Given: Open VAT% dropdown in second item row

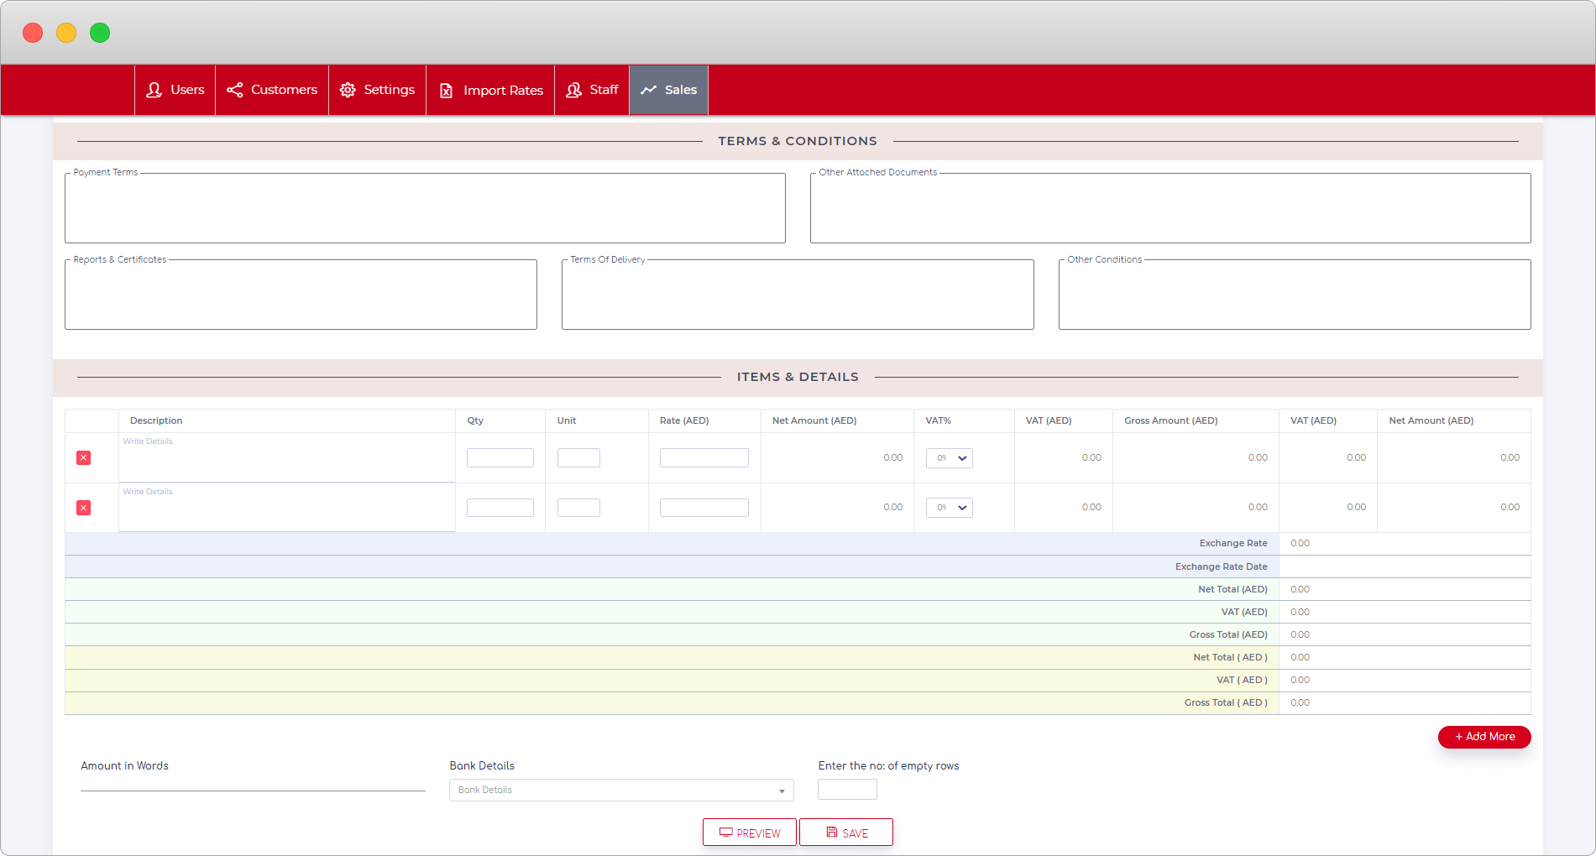Looking at the screenshot, I should pyautogui.click(x=949, y=508).
